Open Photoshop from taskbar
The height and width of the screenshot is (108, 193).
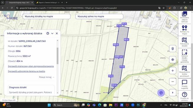click(138, 105)
